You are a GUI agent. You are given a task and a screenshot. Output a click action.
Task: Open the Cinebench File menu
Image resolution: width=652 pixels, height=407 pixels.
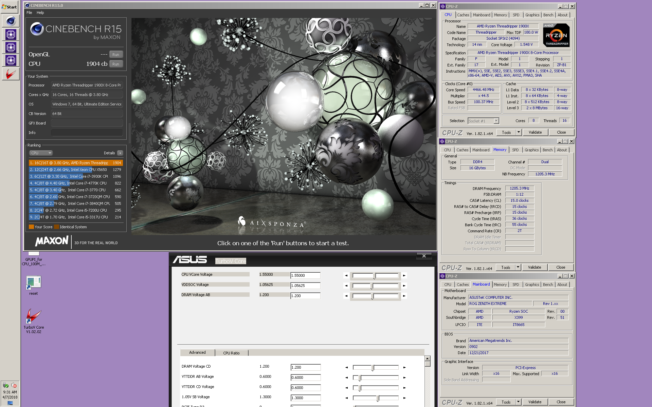(x=29, y=13)
